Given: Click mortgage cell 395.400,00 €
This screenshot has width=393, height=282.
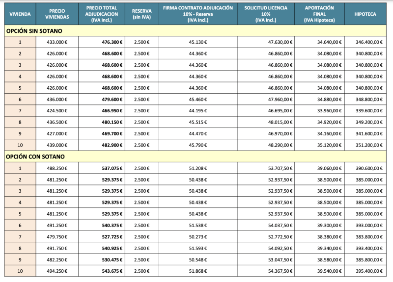Looking at the screenshot, I should coord(365,271).
